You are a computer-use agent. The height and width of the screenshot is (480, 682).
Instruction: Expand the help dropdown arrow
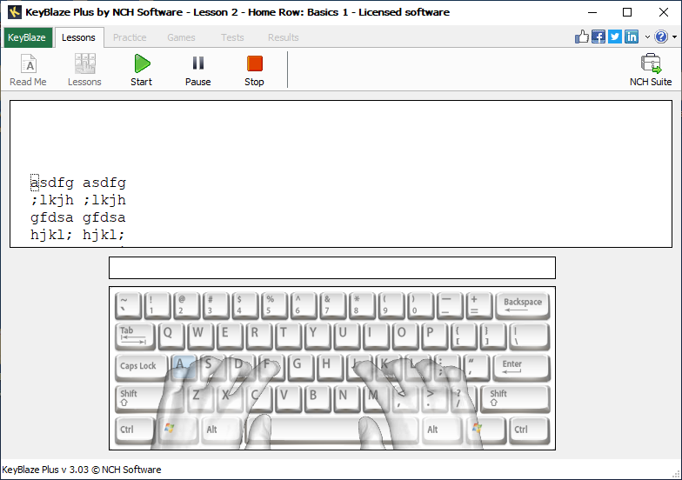675,37
